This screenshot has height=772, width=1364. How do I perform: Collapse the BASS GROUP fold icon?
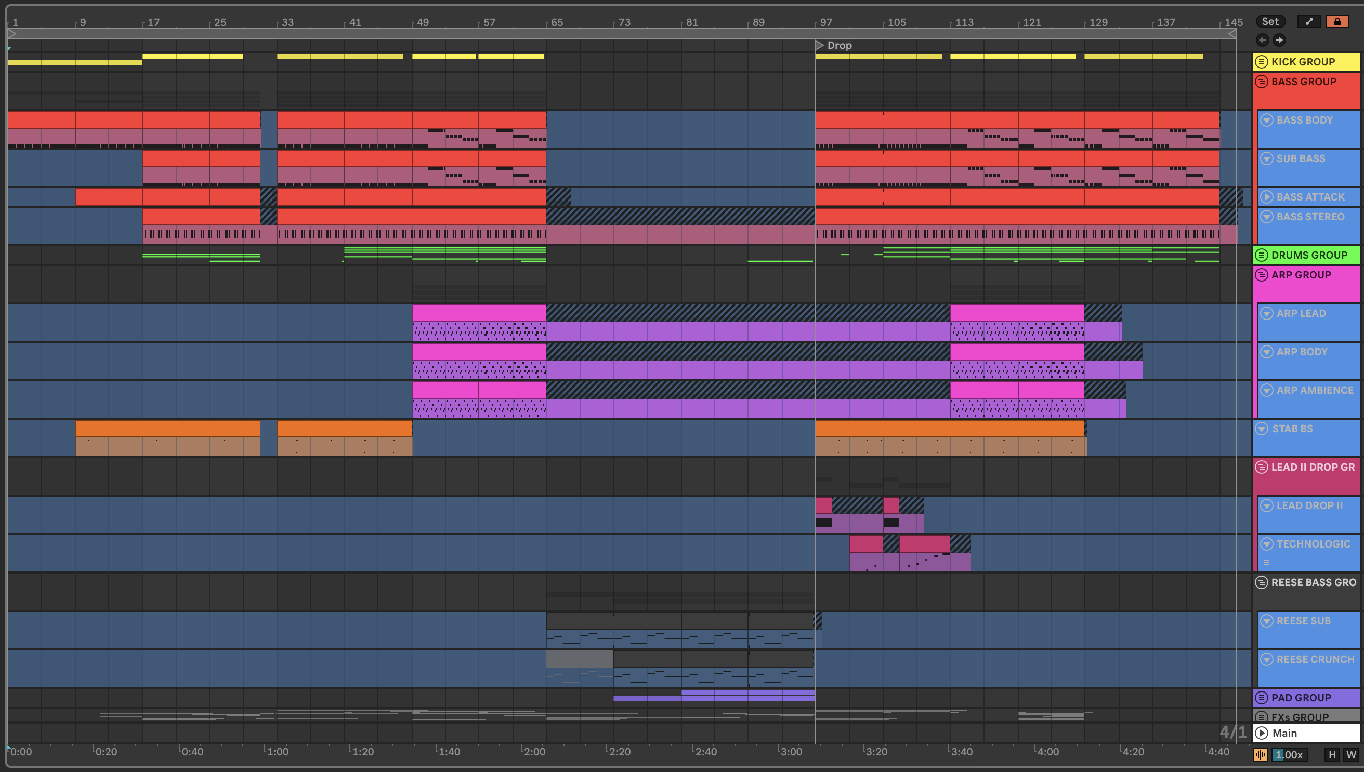[x=1261, y=82]
